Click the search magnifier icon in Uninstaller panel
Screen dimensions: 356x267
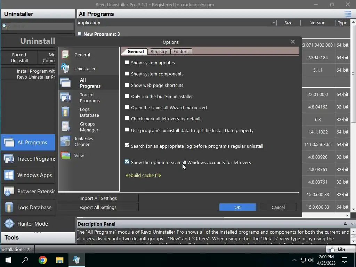pos(4,26)
